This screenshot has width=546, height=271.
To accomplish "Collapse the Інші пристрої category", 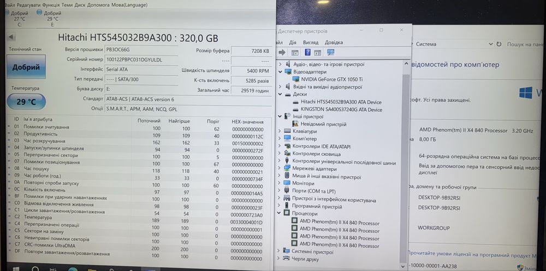I will tap(280, 116).
